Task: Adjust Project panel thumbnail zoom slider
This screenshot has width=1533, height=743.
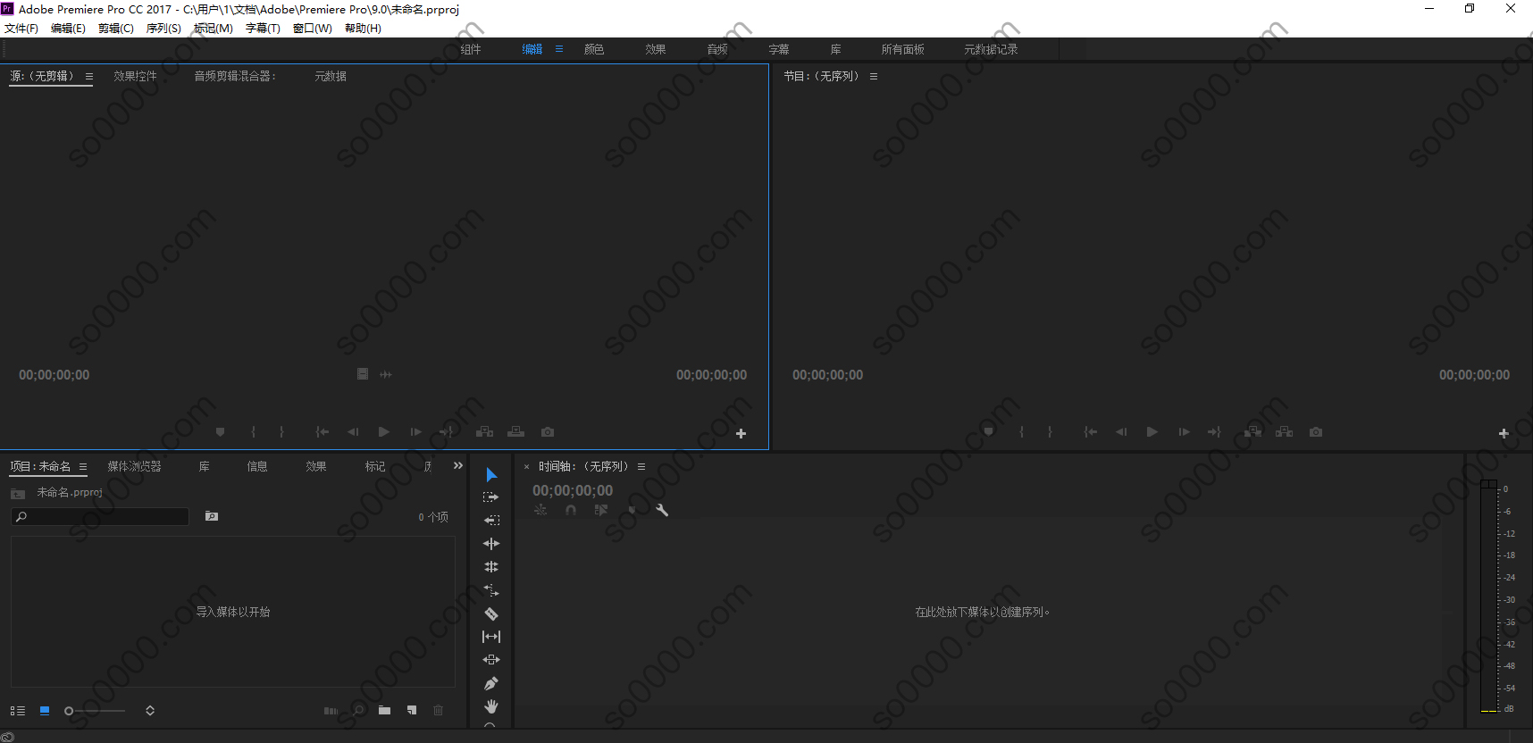Action: tap(95, 711)
